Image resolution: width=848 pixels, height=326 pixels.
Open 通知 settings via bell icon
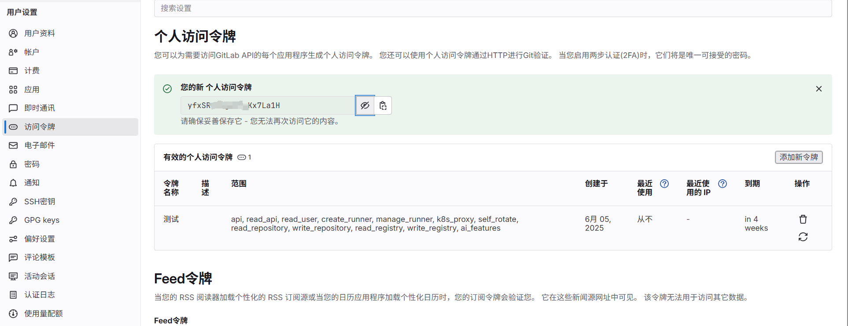click(x=13, y=183)
